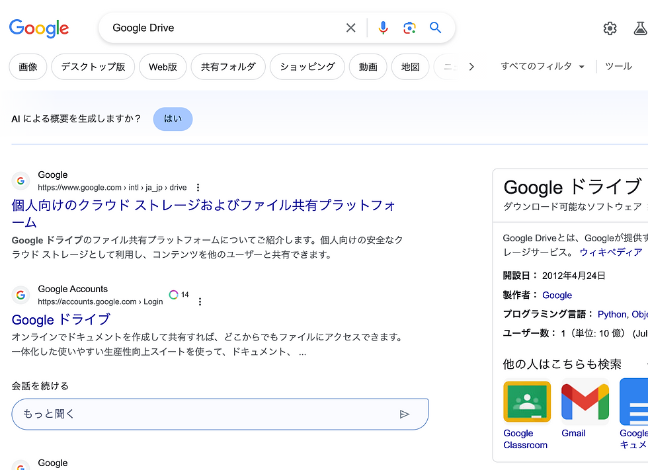Open 個人向けのクラウド ストレージ result title

pos(204,214)
